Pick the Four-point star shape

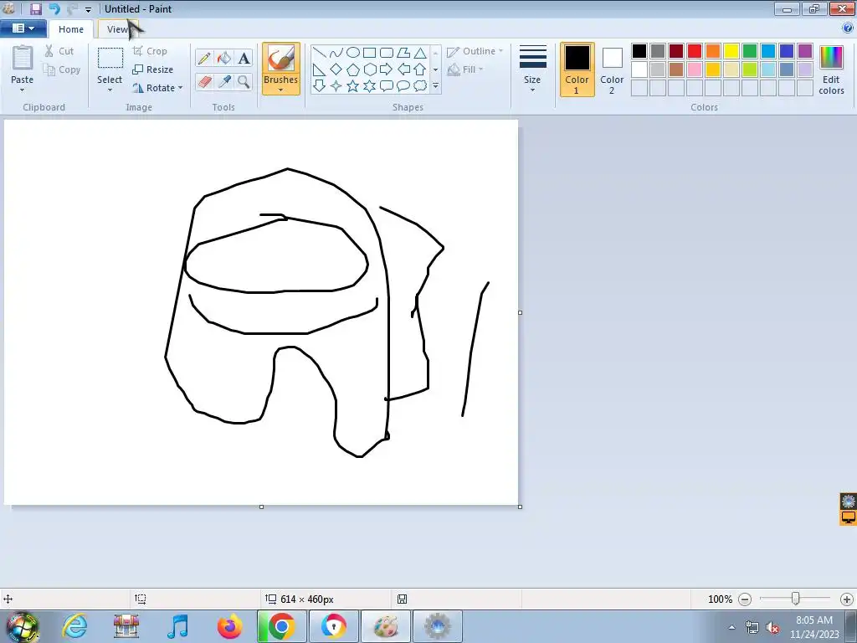point(336,86)
